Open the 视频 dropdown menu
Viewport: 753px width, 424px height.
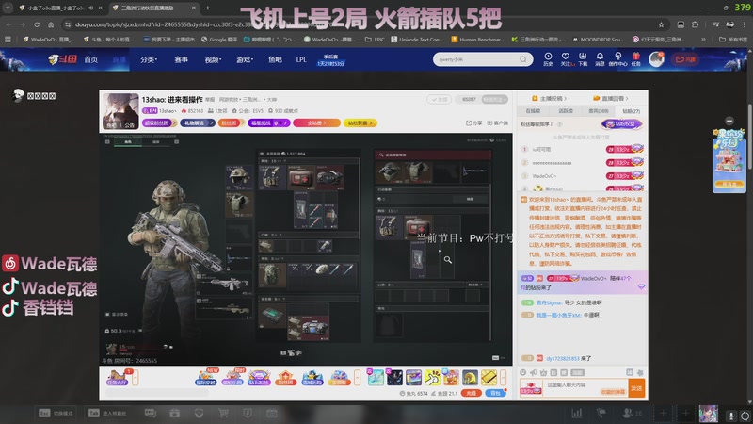pos(213,59)
